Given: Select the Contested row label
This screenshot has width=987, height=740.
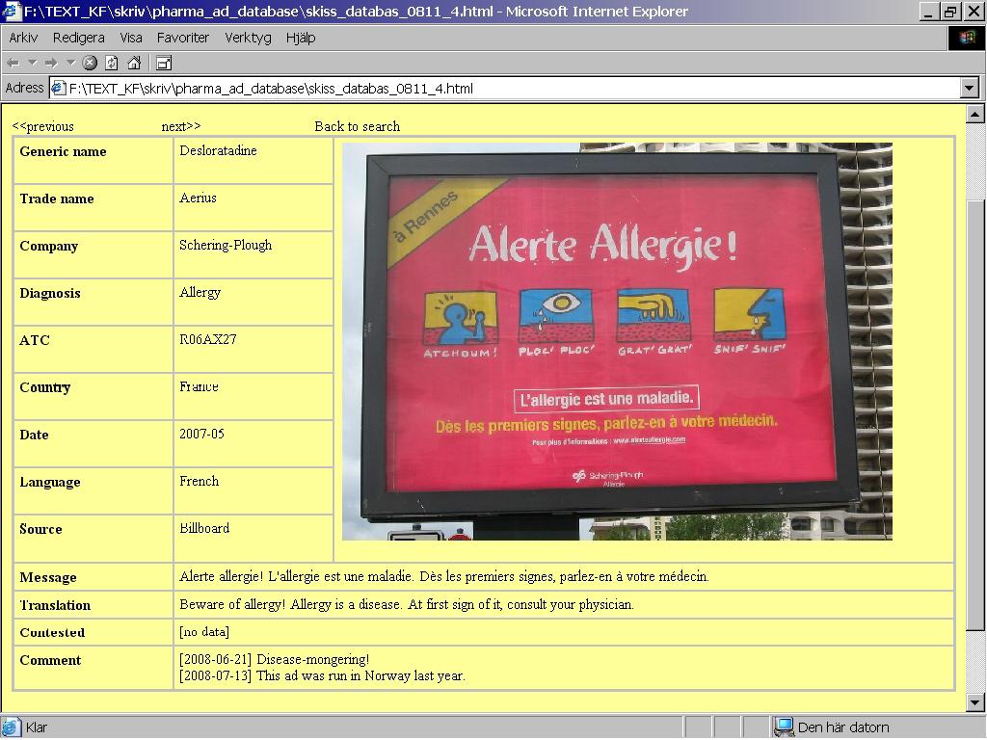Looking at the screenshot, I should pyautogui.click(x=52, y=632).
